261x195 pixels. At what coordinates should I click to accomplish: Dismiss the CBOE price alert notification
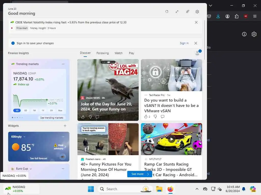(x=196, y=22)
